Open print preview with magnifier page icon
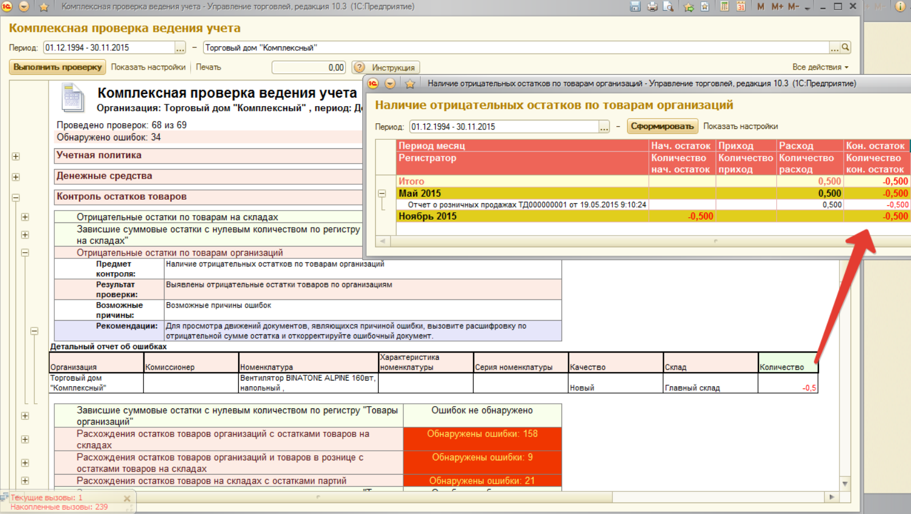Image resolution: width=911 pixels, height=514 pixels. tap(668, 7)
